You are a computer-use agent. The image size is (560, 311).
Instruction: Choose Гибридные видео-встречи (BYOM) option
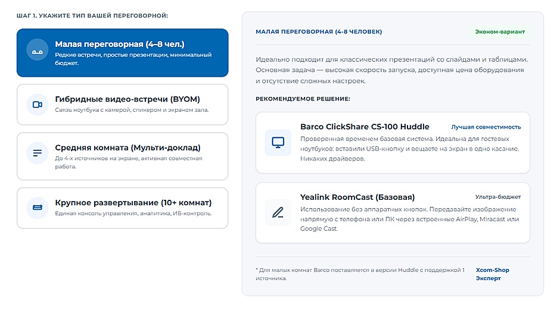tap(123, 105)
